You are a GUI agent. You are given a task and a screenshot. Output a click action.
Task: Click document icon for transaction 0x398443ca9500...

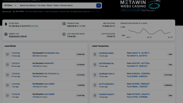[95, 54]
